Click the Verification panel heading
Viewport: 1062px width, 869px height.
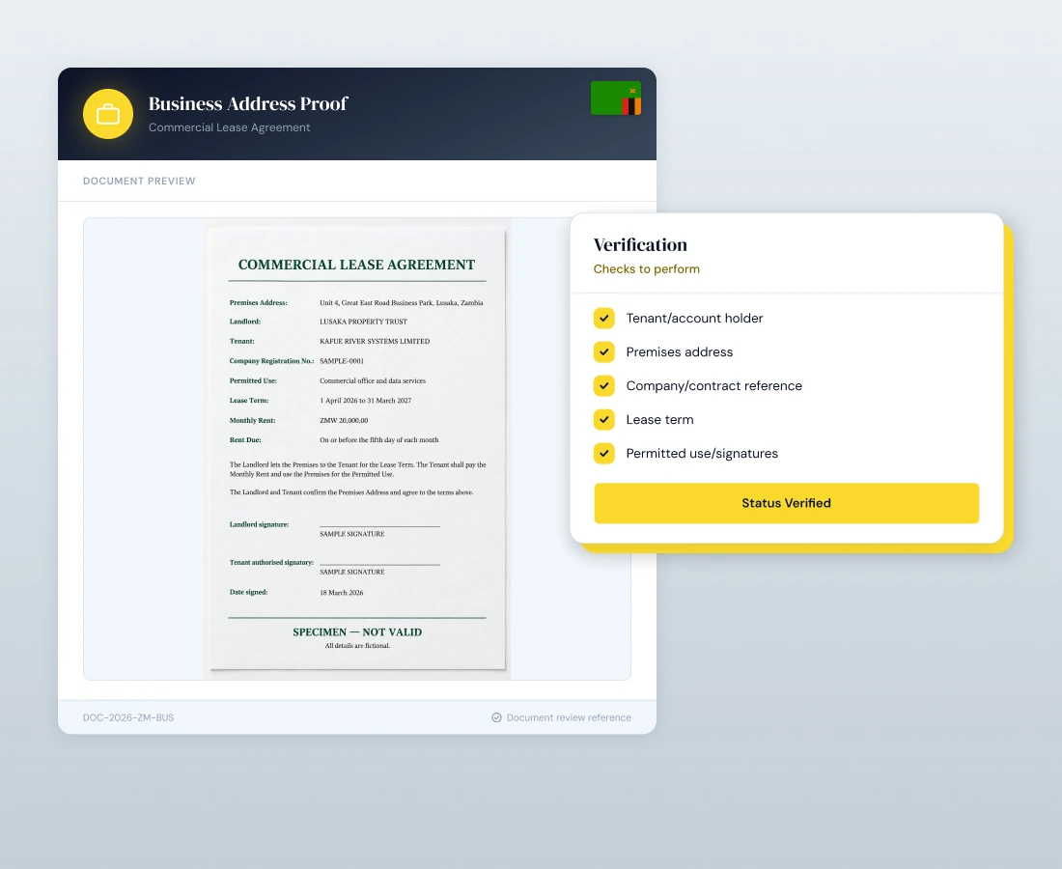tap(640, 244)
